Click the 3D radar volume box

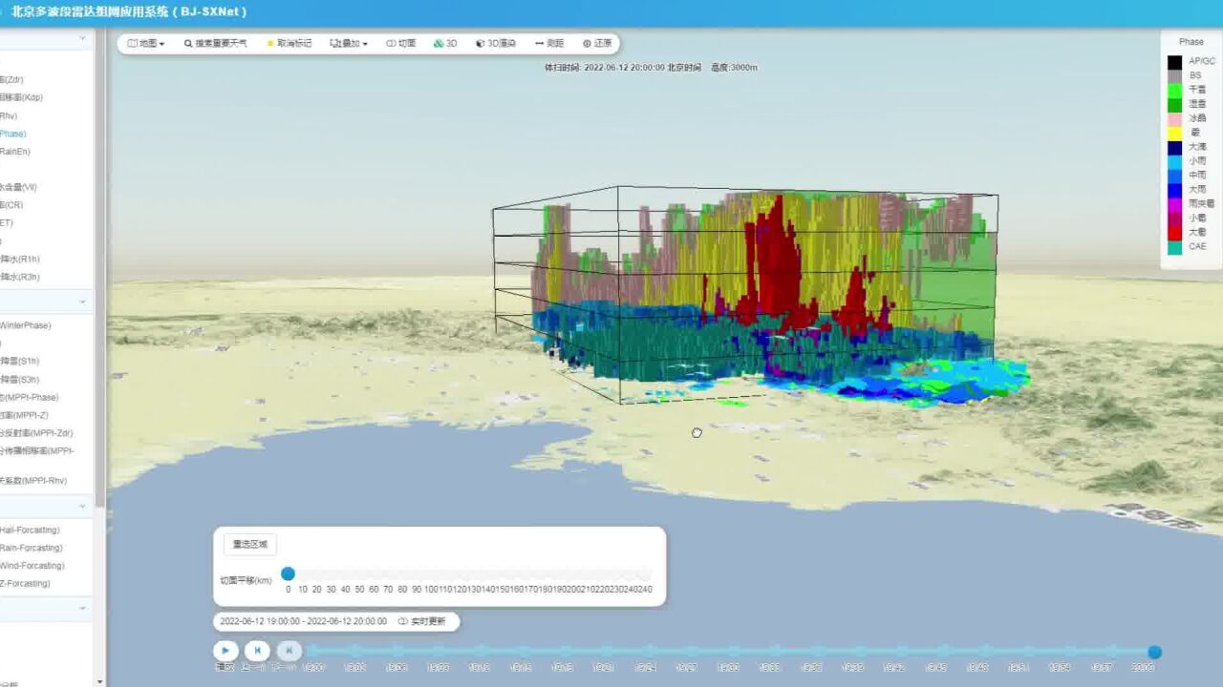point(745,296)
